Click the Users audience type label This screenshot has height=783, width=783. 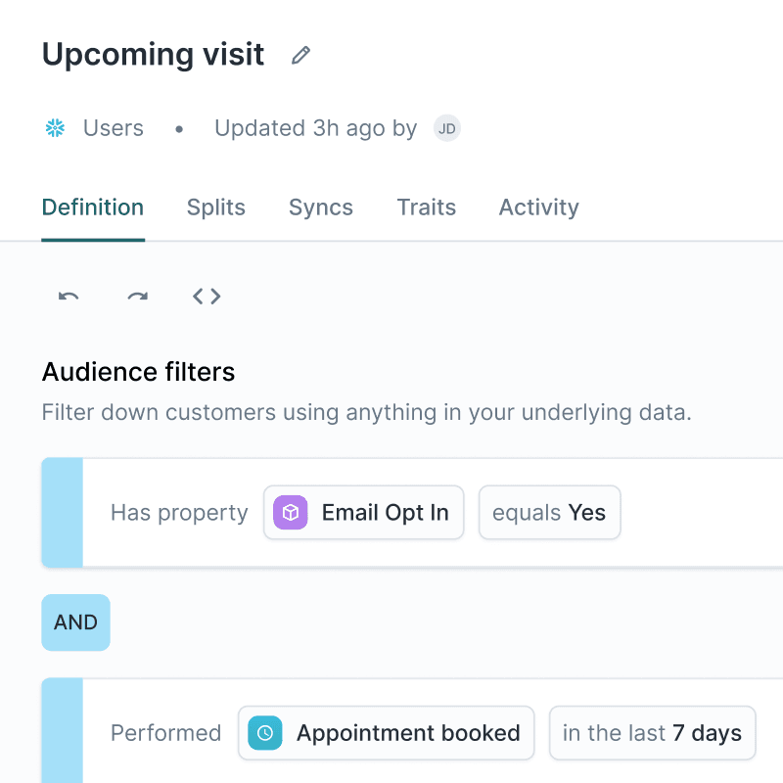click(113, 127)
